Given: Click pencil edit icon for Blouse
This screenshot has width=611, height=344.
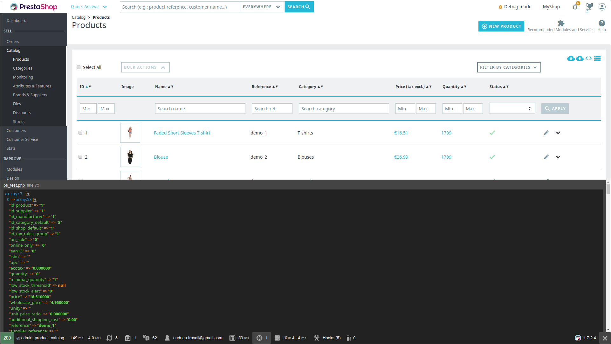Looking at the screenshot, I should click(x=546, y=157).
